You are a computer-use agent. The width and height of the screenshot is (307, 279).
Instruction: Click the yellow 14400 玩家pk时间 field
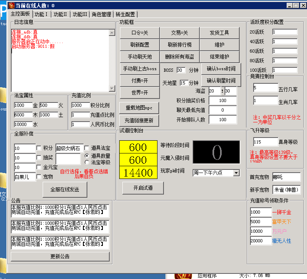(138, 173)
